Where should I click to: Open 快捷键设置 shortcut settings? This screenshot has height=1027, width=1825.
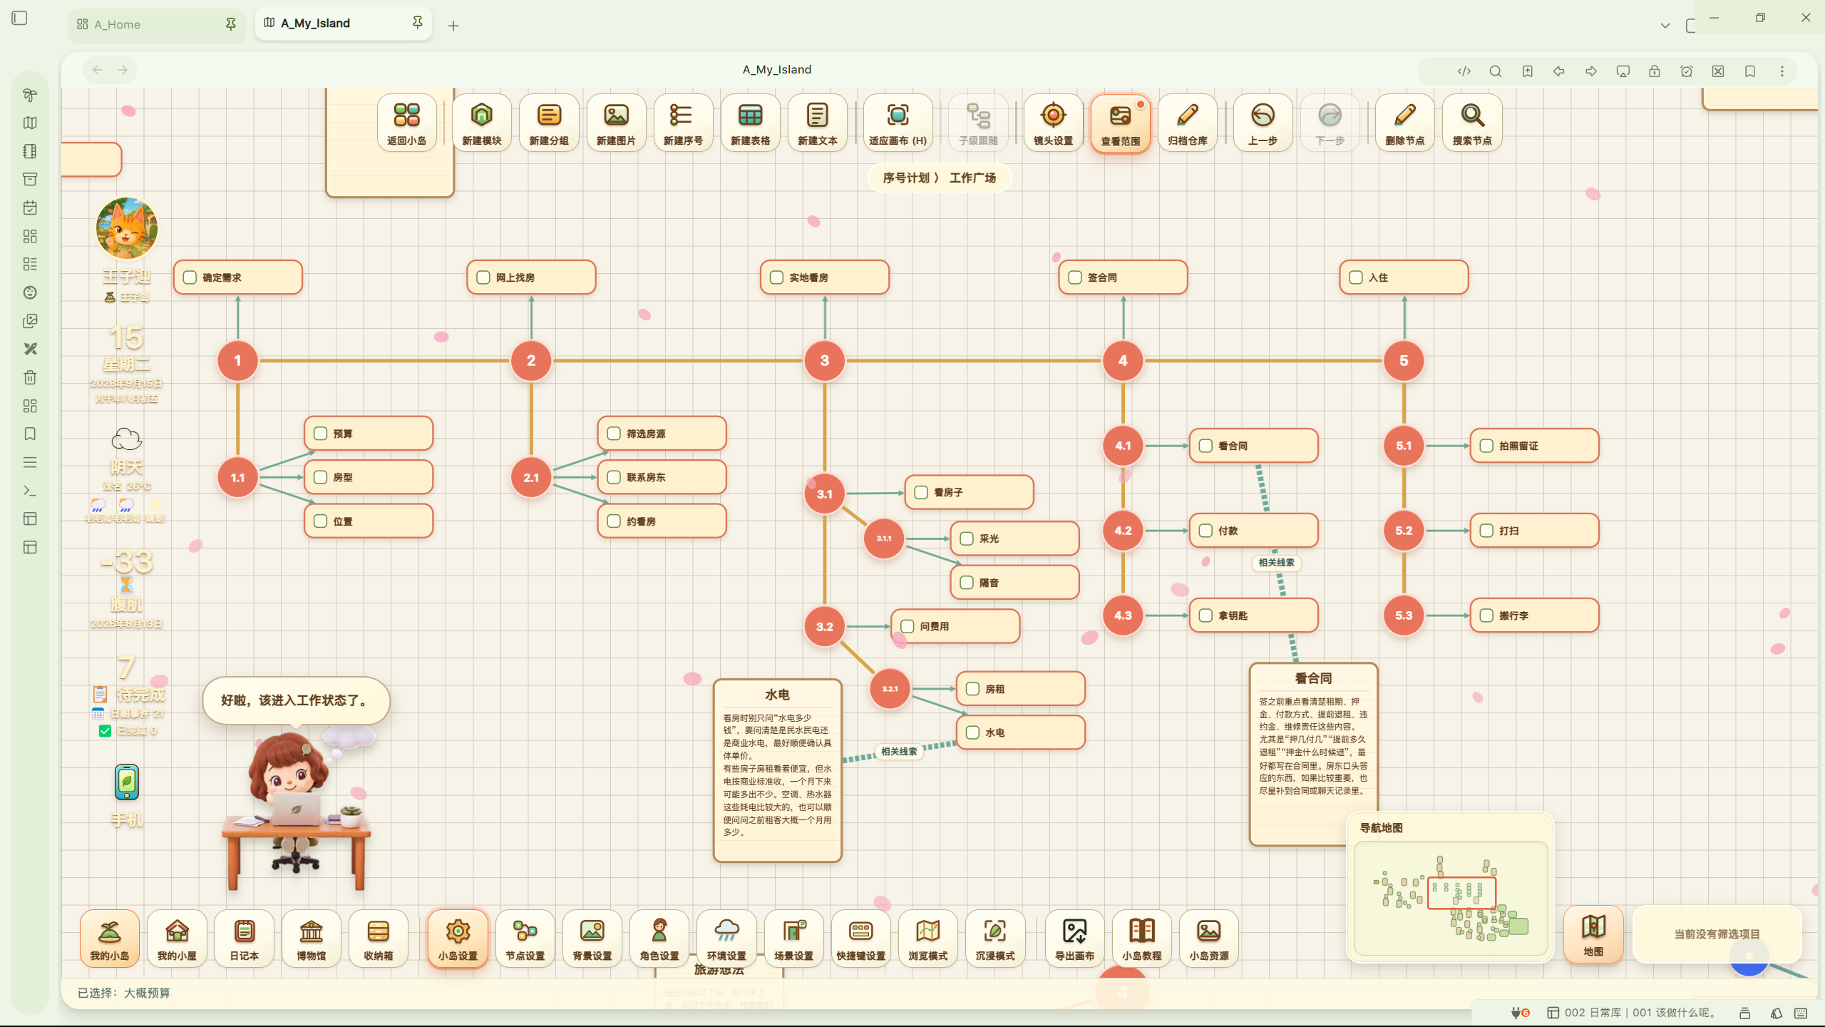click(x=861, y=938)
